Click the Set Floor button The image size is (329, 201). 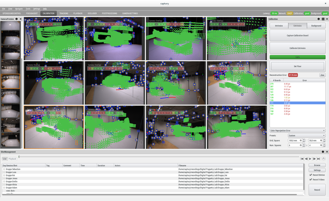pos(297,66)
